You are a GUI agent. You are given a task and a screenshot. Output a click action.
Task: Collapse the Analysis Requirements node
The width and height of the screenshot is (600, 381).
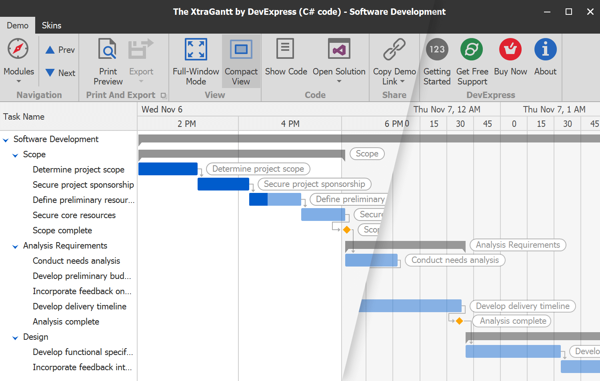point(15,246)
